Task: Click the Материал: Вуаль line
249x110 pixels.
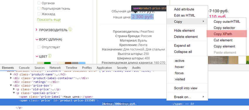Action: 133,40
